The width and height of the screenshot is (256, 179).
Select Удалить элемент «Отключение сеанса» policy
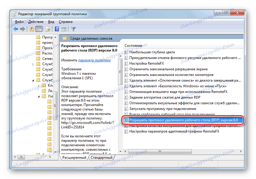(x=185, y=80)
